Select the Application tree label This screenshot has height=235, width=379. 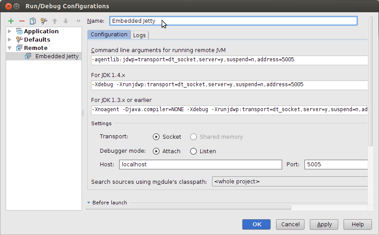click(41, 31)
